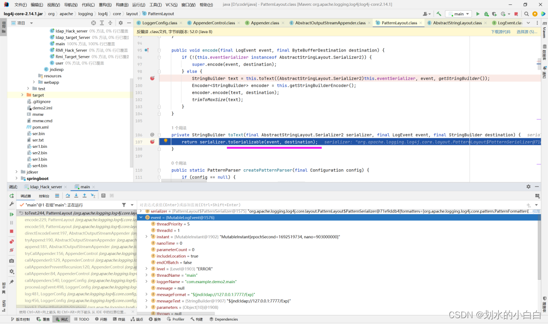Image resolution: width=548 pixels, height=324 pixels.
Task: Switch to LoggerConfig.class editor tab
Action: tap(160, 23)
